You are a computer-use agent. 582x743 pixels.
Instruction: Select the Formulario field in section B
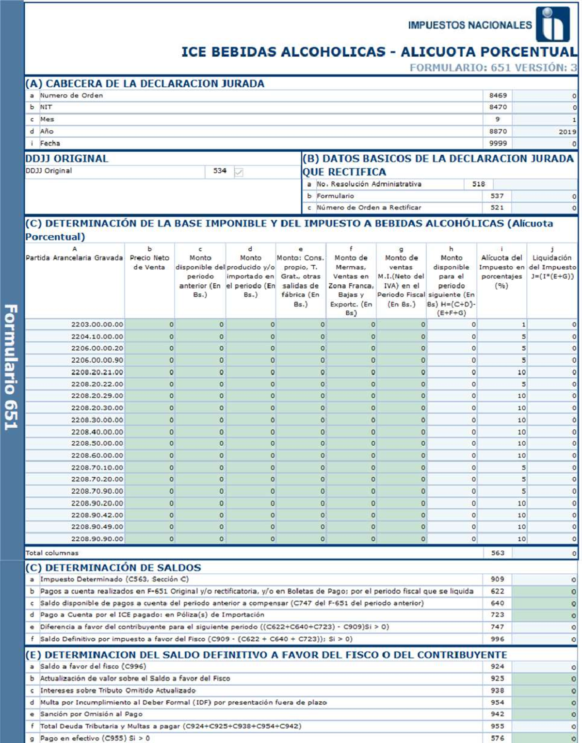544,196
